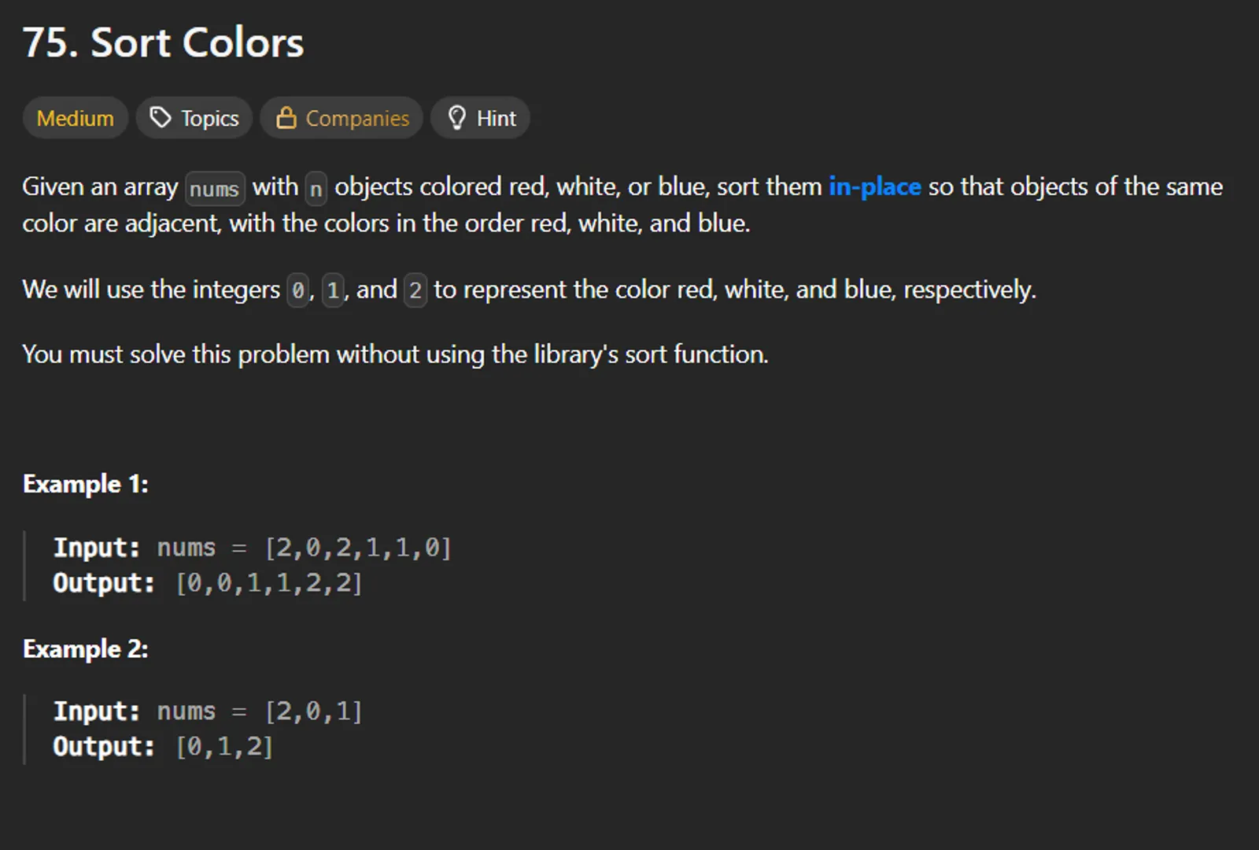
Task: Click the inline code chip for 1
Action: [x=334, y=290]
